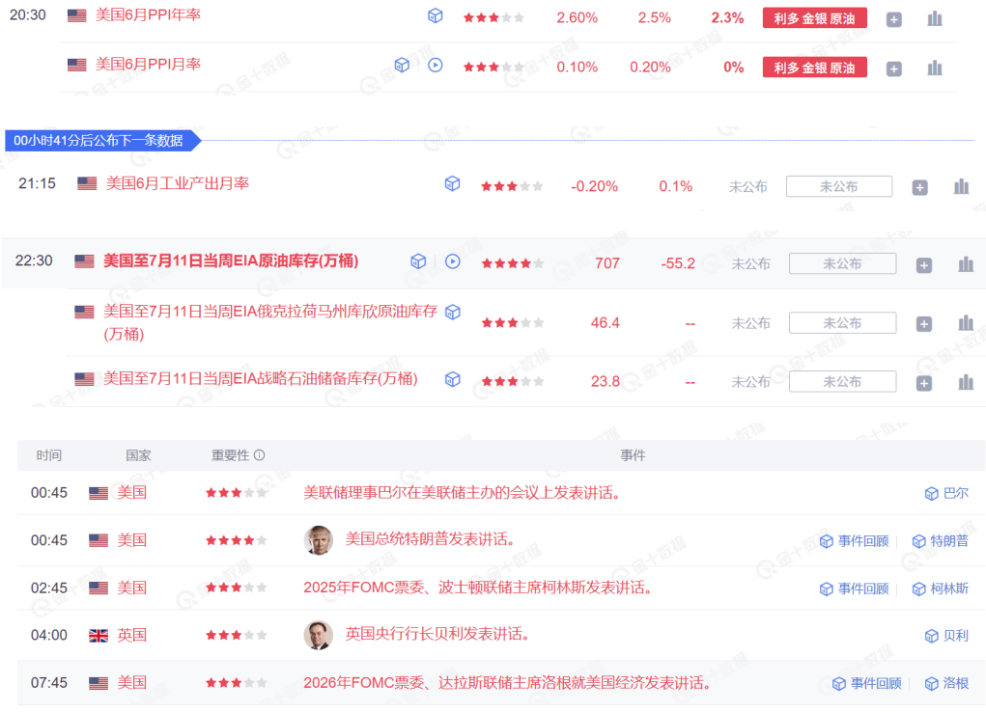The image size is (986, 712).
Task: Open event 波士顿联储主席柯林斯发表讲话
Action: [478, 588]
